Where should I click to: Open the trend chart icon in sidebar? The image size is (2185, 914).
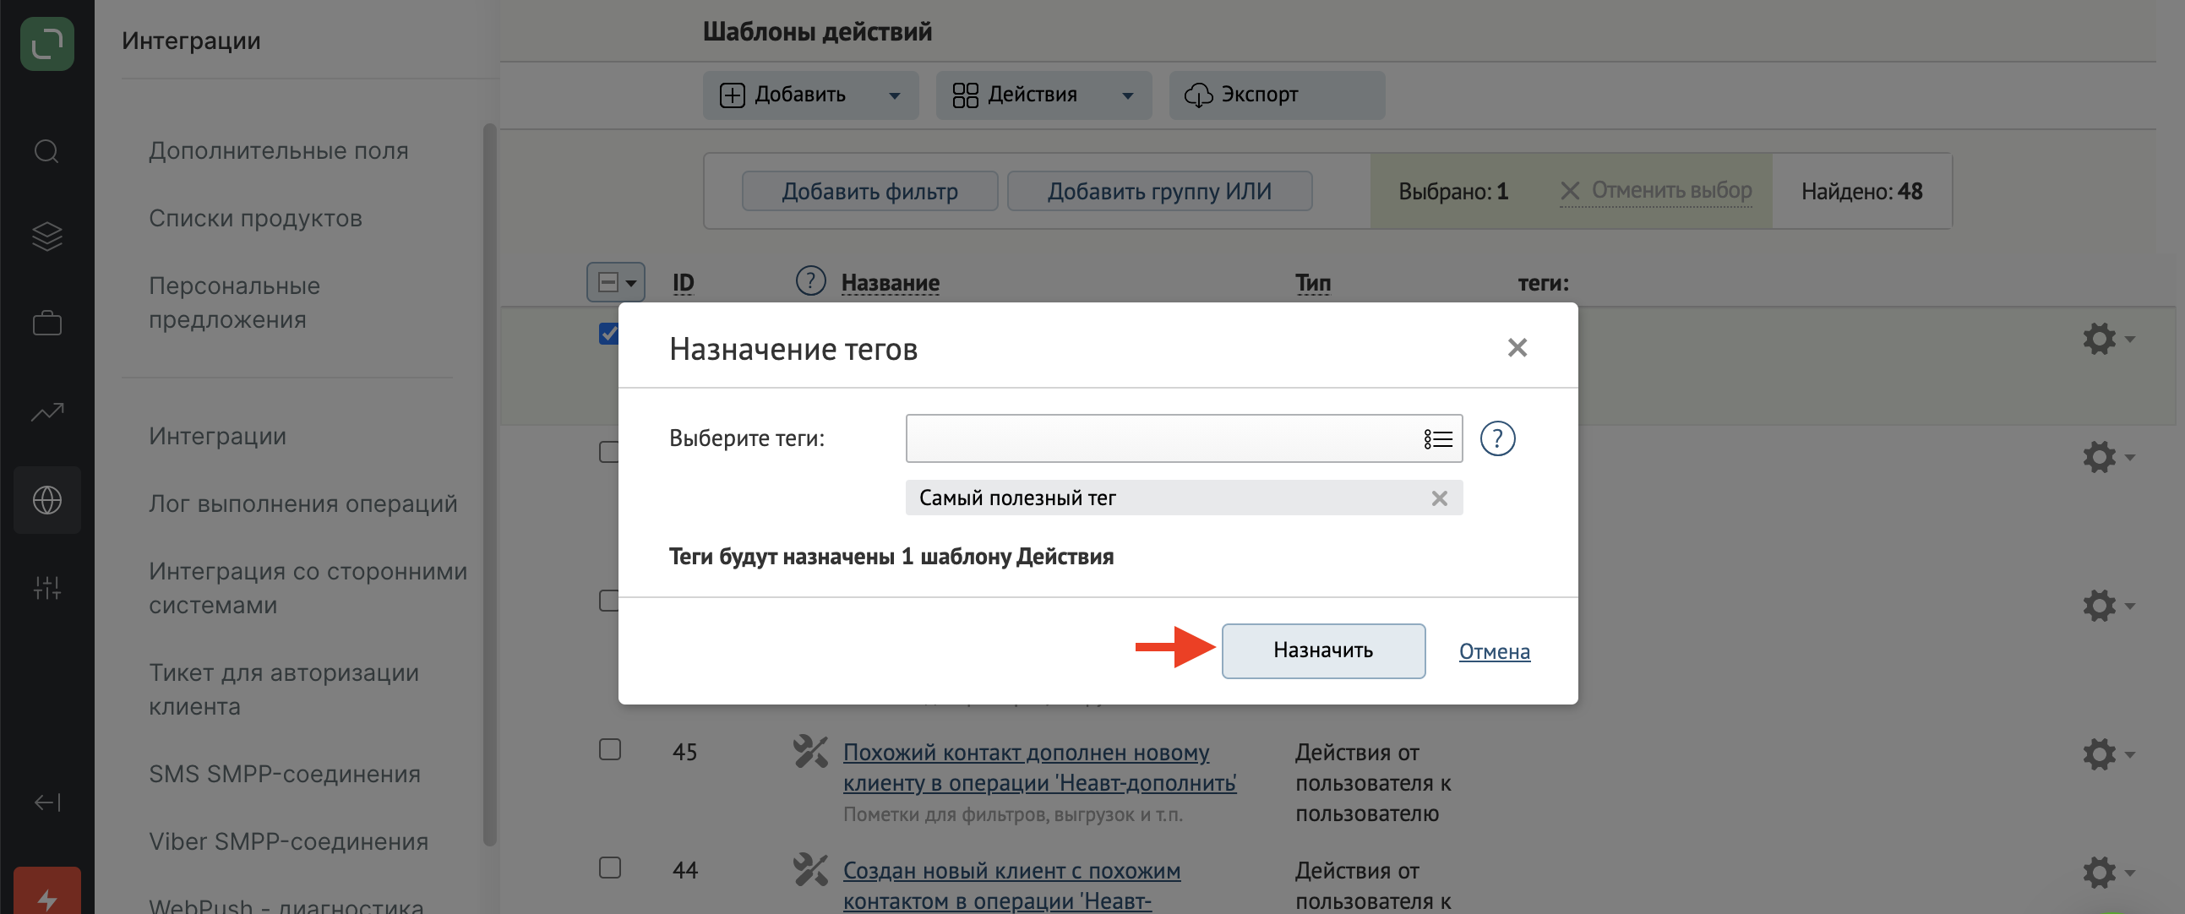click(46, 412)
